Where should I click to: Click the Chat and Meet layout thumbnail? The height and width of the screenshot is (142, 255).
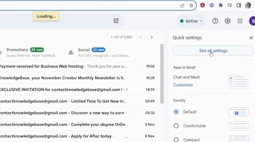click(x=239, y=81)
